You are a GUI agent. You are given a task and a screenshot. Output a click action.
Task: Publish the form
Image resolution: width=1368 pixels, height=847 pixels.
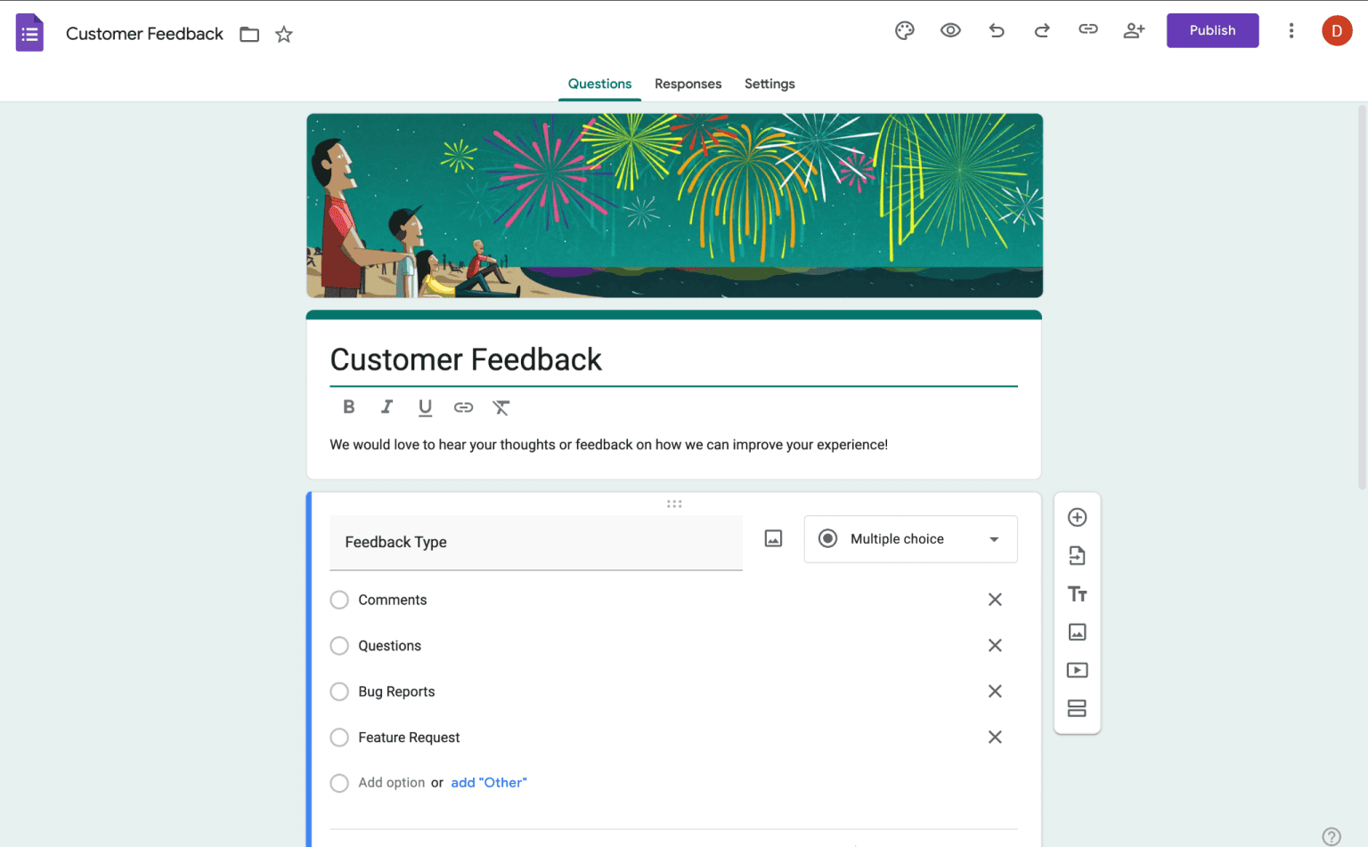1212,30
